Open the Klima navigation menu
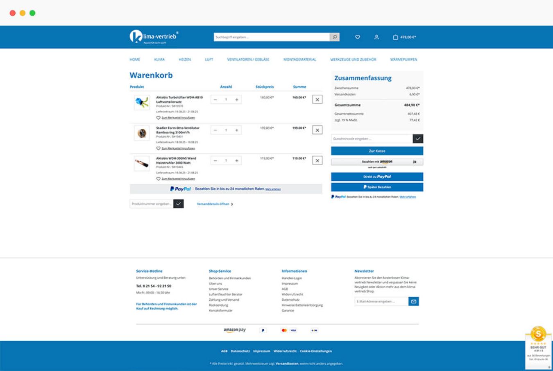This screenshot has height=371, width=553. coord(159,60)
